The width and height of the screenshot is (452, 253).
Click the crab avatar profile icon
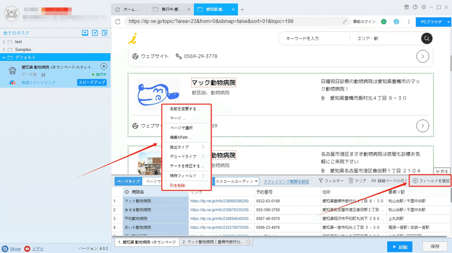(11, 14)
